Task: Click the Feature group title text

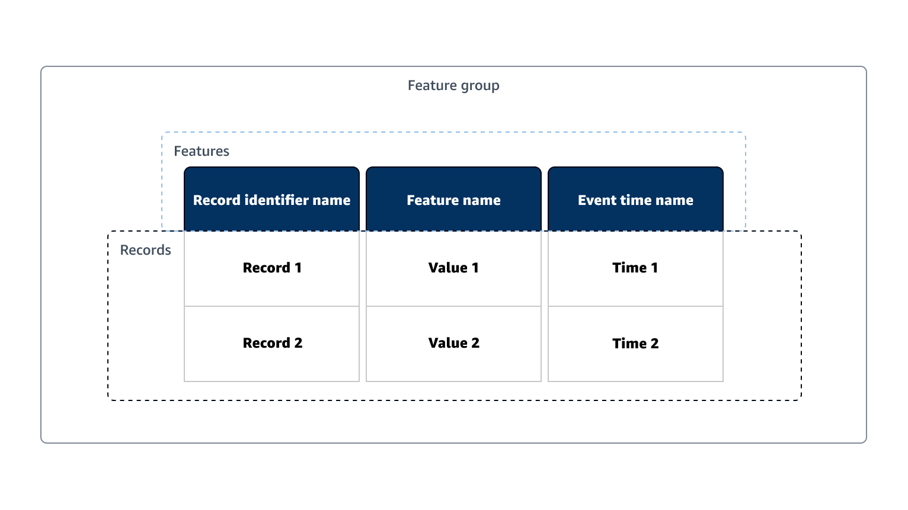Action: click(x=453, y=86)
